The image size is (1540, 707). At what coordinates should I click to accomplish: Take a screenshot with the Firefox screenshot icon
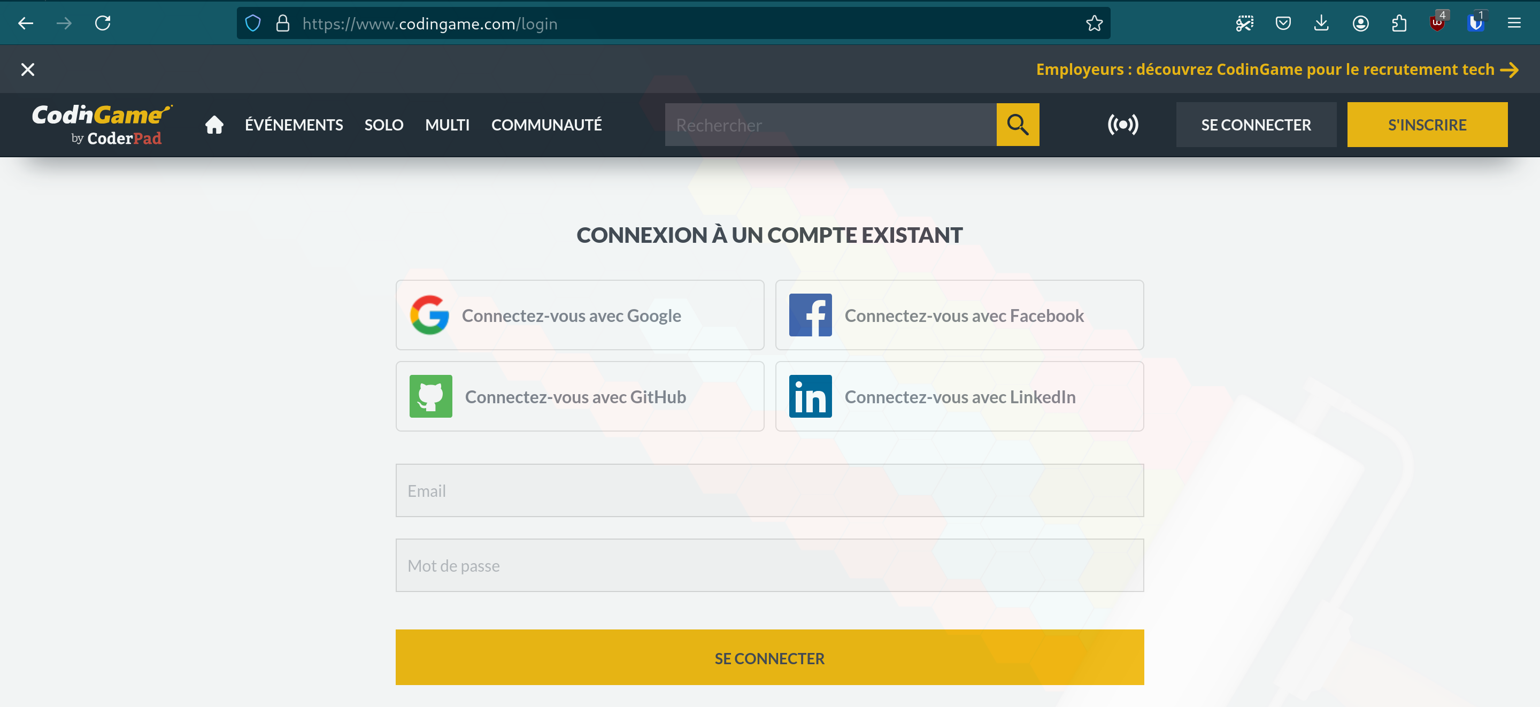1245,24
